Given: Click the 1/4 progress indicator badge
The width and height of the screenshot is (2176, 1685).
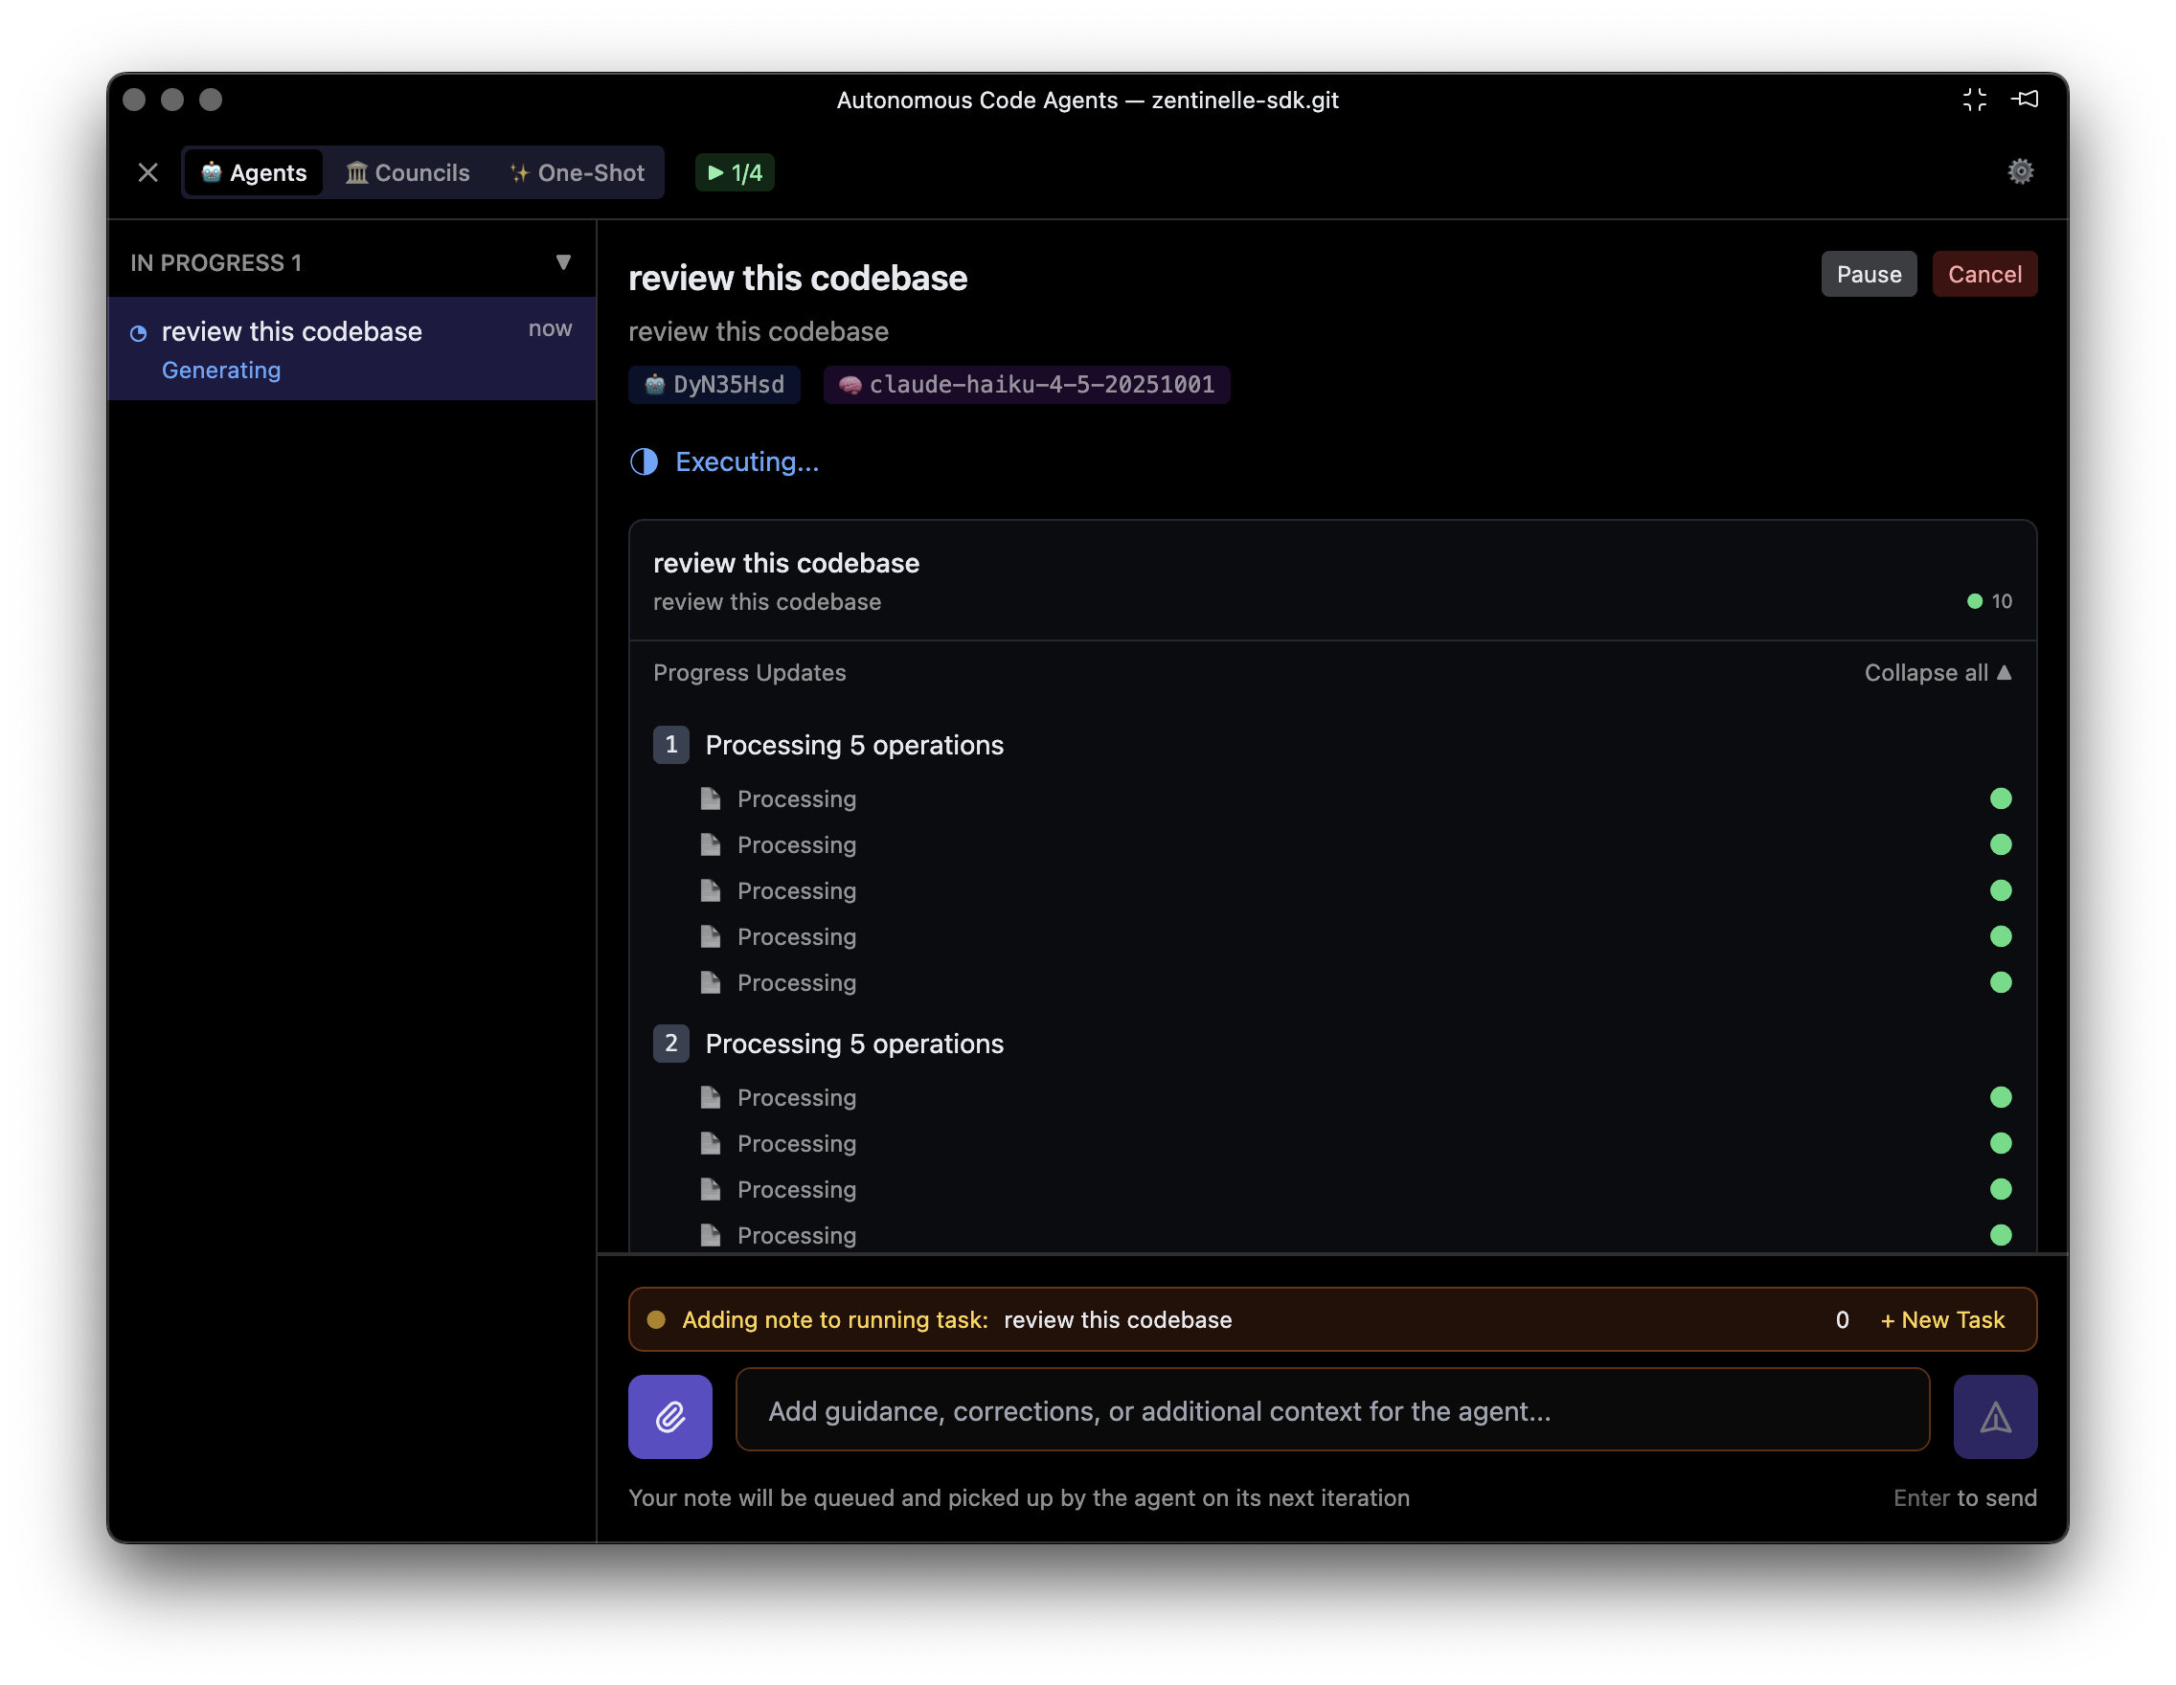Looking at the screenshot, I should tap(735, 172).
